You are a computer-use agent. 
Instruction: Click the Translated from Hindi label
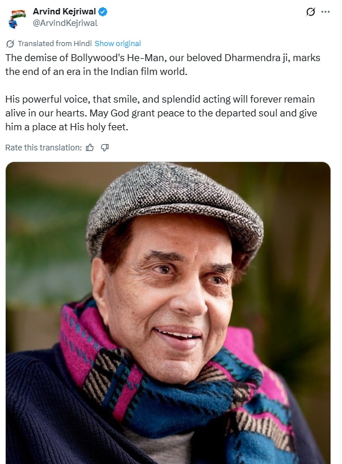[55, 43]
